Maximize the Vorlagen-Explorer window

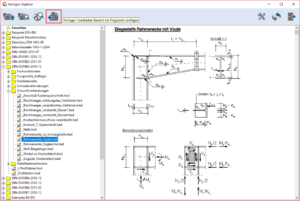(281, 4)
